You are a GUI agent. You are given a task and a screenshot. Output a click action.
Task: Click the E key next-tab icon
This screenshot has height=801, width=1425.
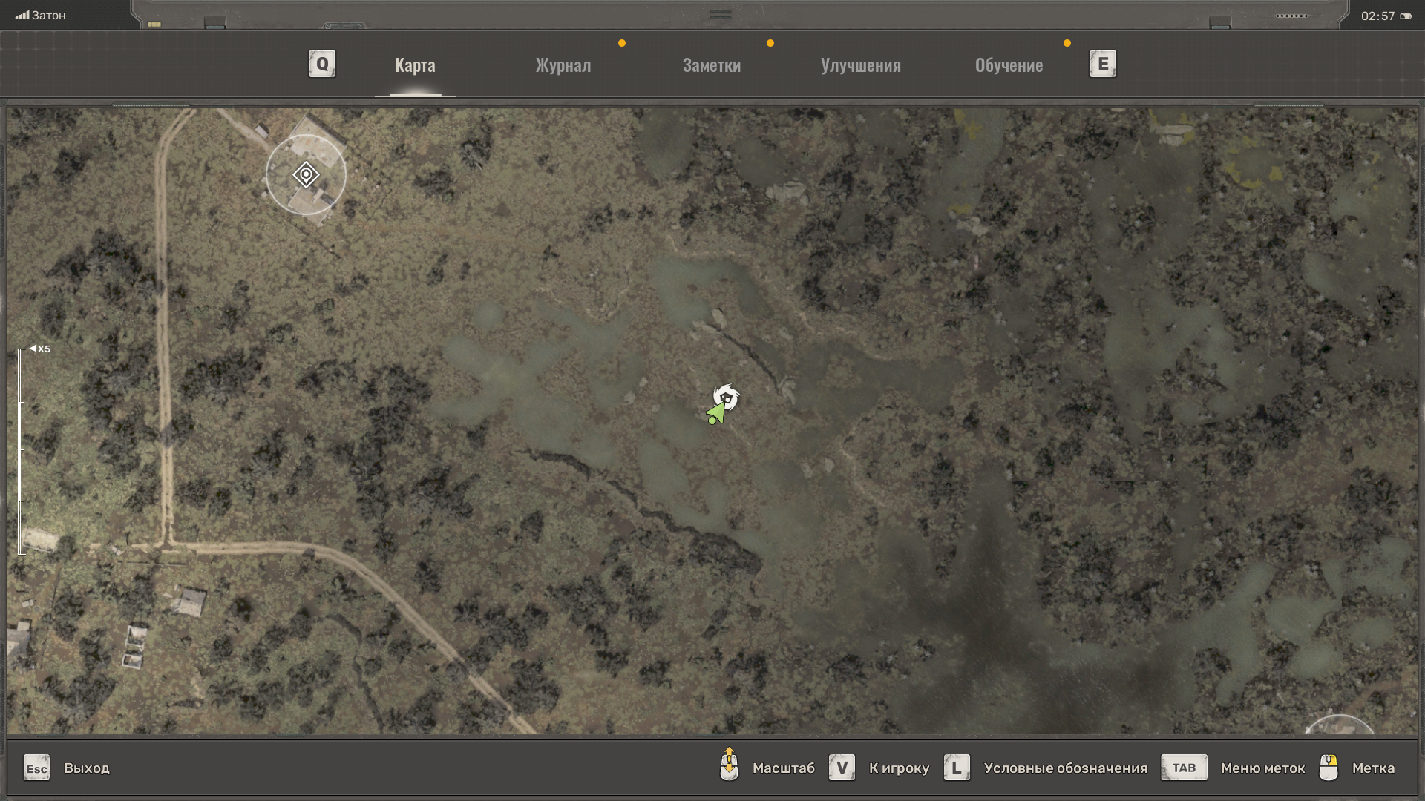1102,64
